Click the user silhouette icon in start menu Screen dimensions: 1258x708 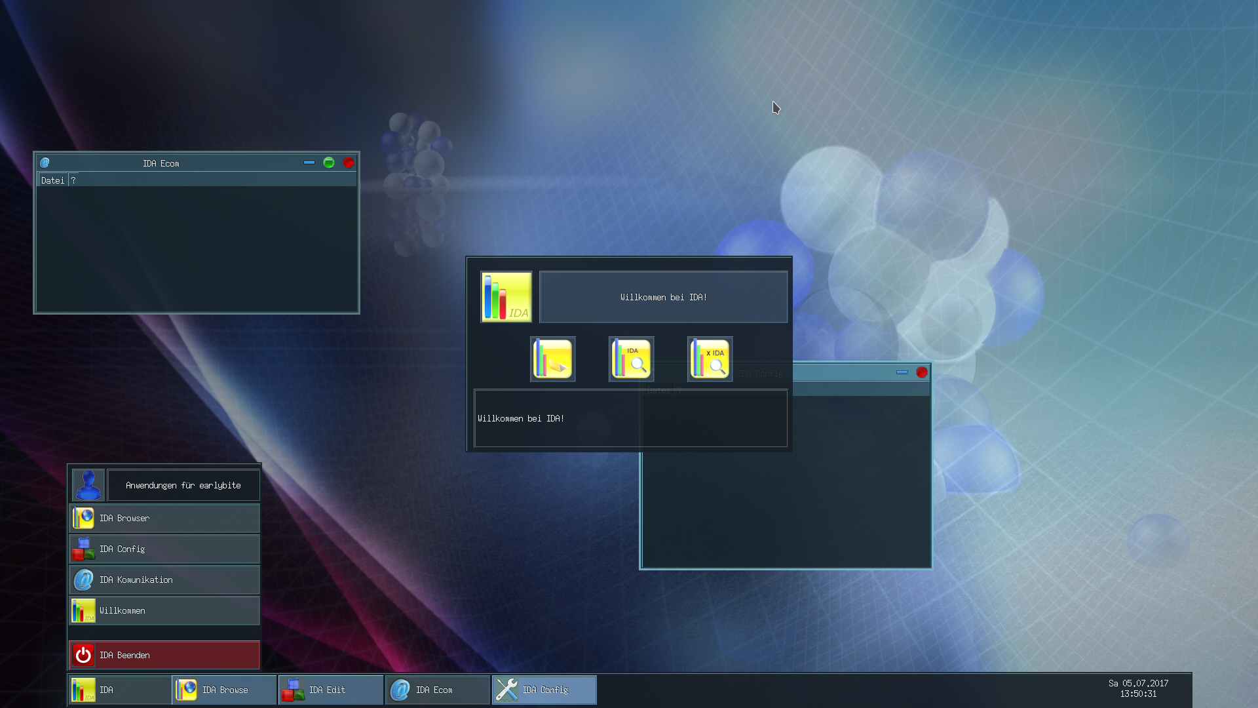click(88, 485)
